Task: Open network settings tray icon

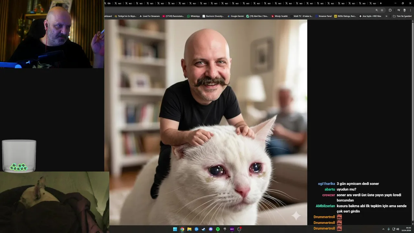Action: (x=394, y=229)
